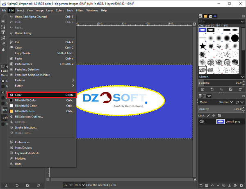Toggle first checked option under Mode

coord(3,81)
